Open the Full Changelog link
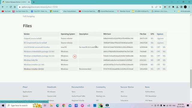The height and width of the screenshot is (108, 192). (x=29, y=16)
